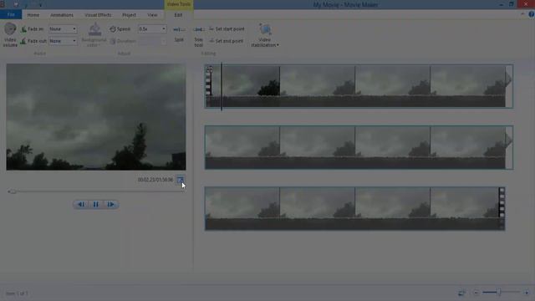Click the Undo icon in the title bar

[x=26, y=5]
